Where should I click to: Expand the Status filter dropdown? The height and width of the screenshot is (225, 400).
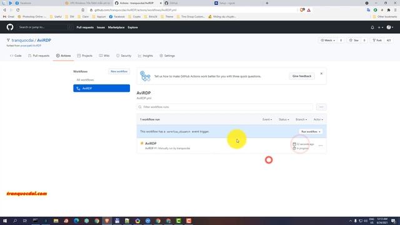[284, 119]
